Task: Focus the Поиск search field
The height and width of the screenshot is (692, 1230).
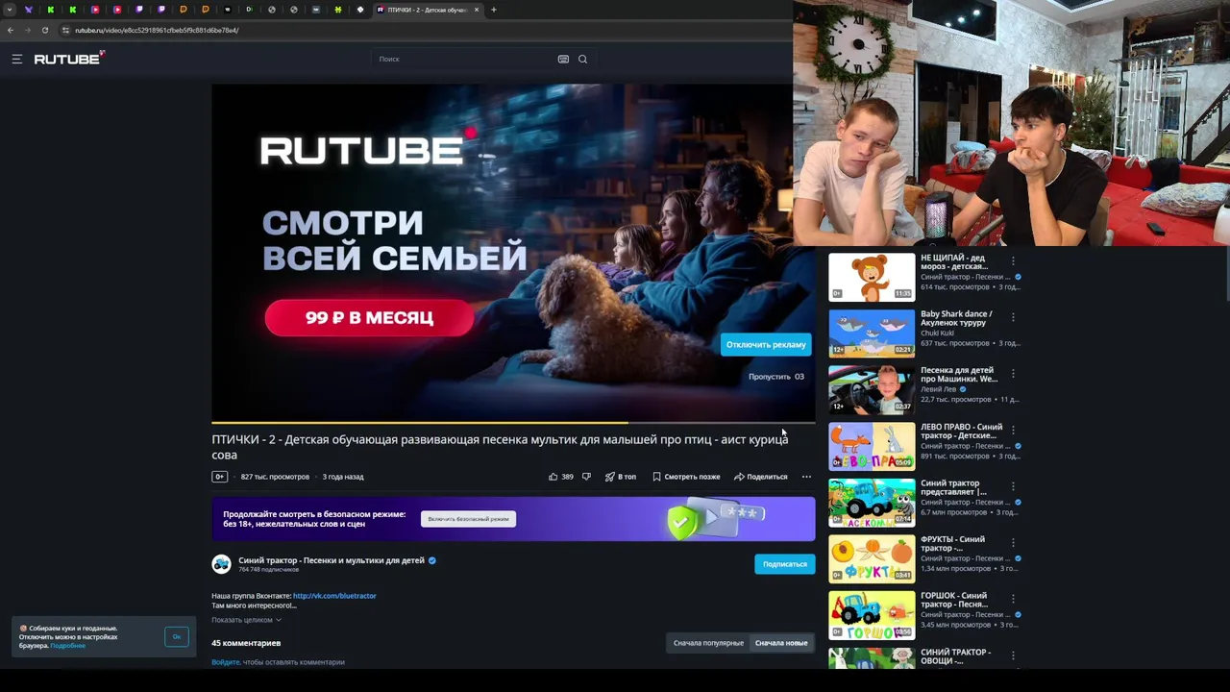Action: coord(463,59)
